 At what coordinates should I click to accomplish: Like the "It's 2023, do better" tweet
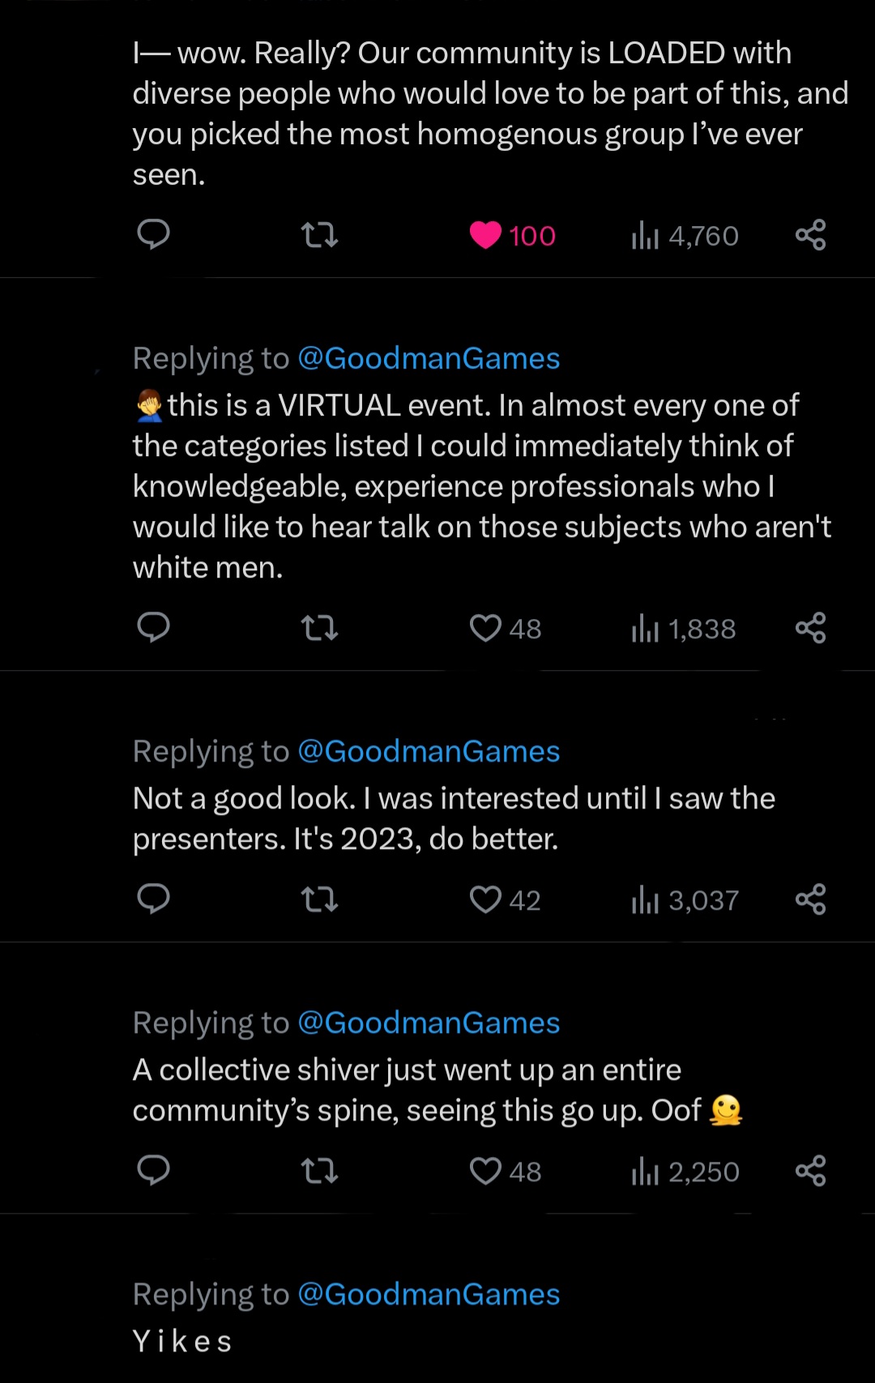pyautogui.click(x=486, y=900)
